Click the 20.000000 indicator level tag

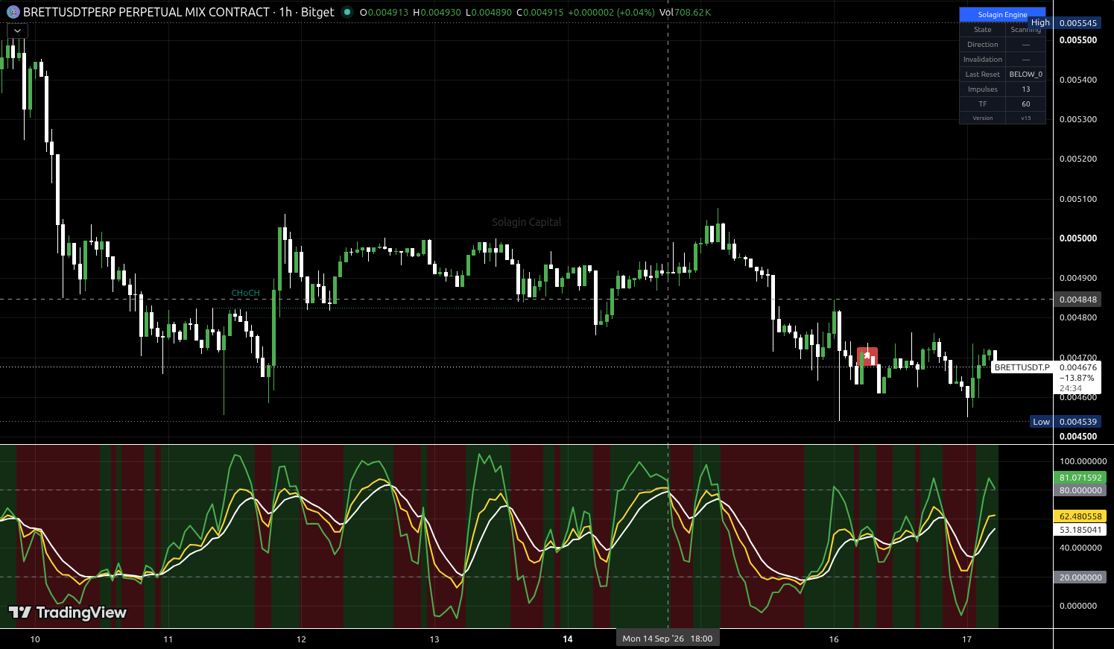point(1080,577)
